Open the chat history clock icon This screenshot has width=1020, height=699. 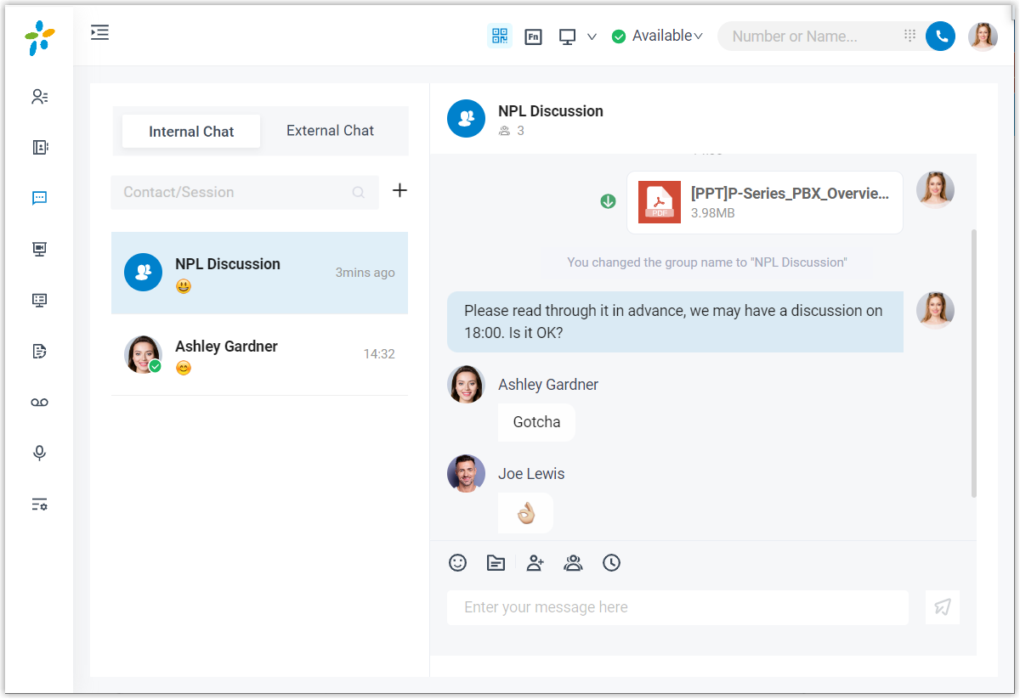click(612, 562)
